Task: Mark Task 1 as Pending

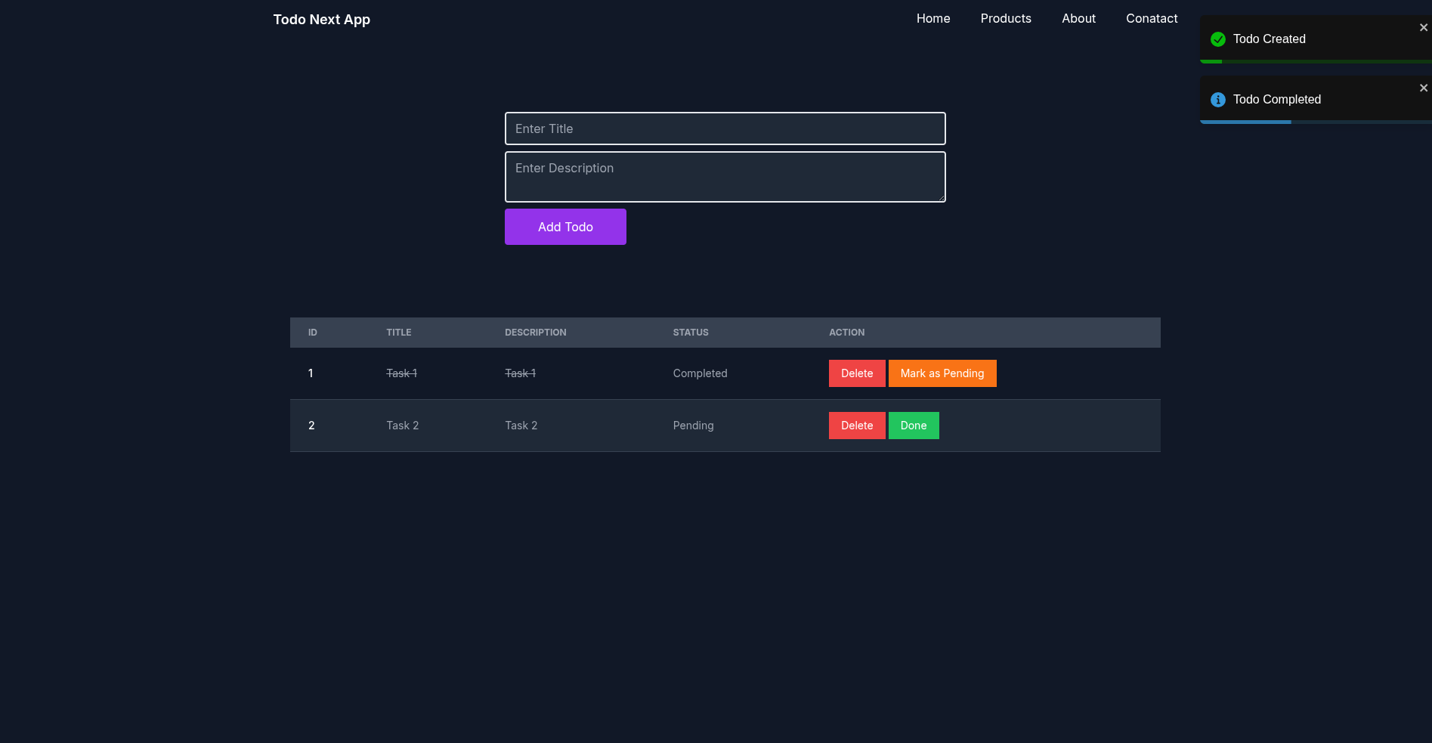Action: tap(942, 373)
